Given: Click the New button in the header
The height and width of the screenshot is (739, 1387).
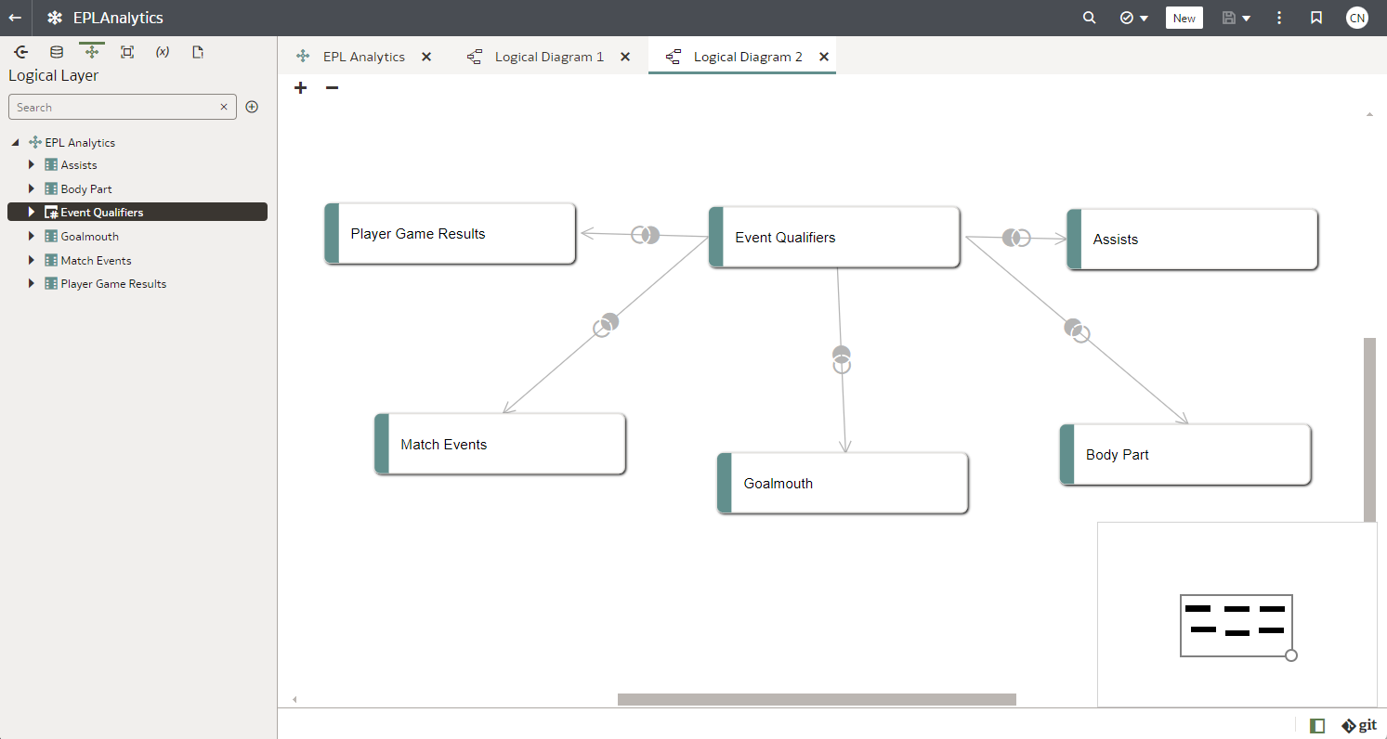Looking at the screenshot, I should tap(1184, 18).
